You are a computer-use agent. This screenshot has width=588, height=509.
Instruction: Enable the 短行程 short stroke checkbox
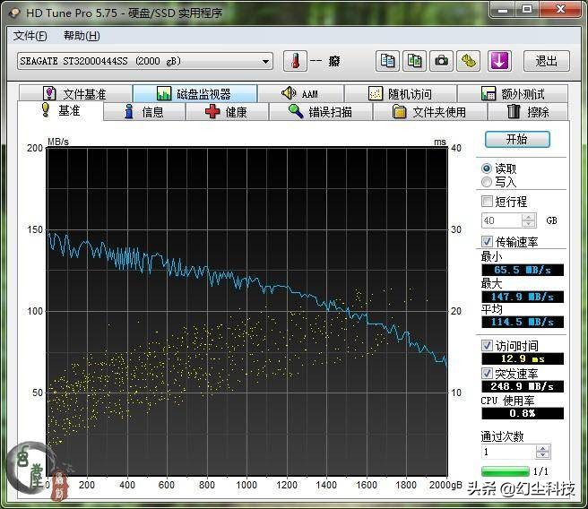[x=488, y=202]
